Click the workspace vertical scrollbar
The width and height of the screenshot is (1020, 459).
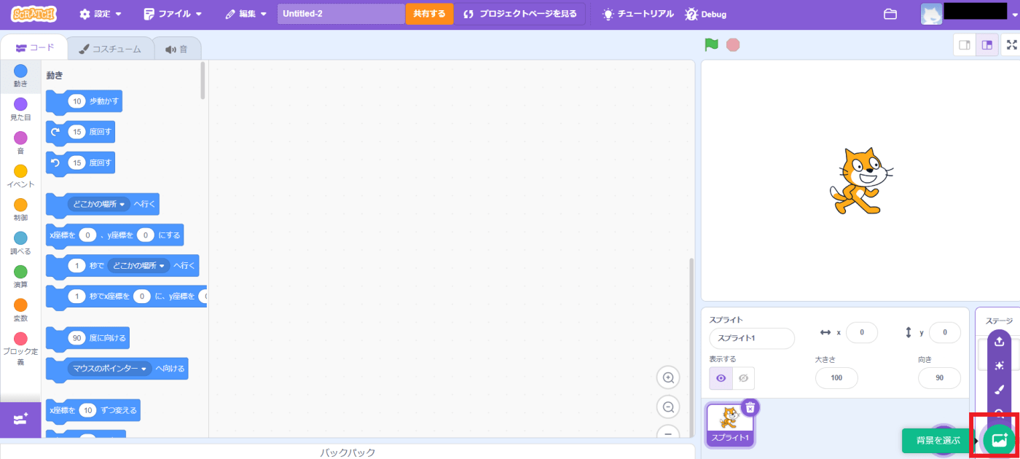[690, 347]
